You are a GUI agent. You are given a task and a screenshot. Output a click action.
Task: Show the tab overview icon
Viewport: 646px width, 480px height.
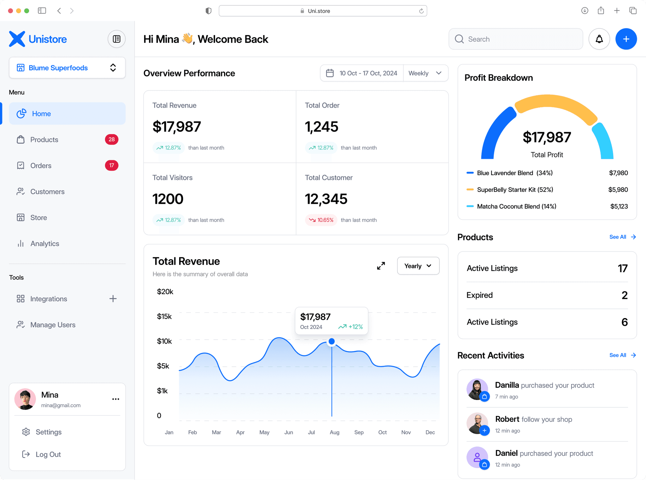pos(633,11)
